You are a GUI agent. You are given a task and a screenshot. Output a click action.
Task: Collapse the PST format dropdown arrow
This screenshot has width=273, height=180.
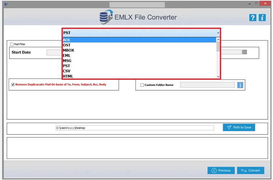point(218,33)
